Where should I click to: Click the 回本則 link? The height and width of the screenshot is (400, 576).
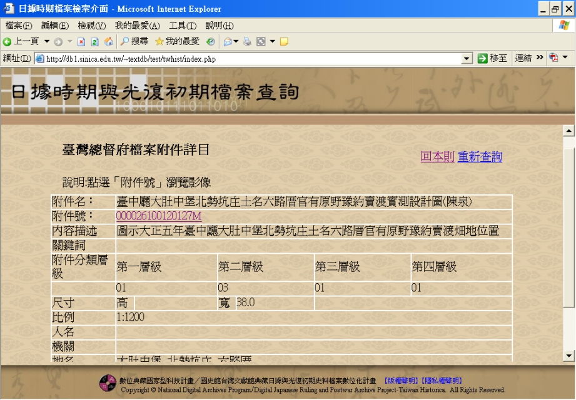point(437,156)
